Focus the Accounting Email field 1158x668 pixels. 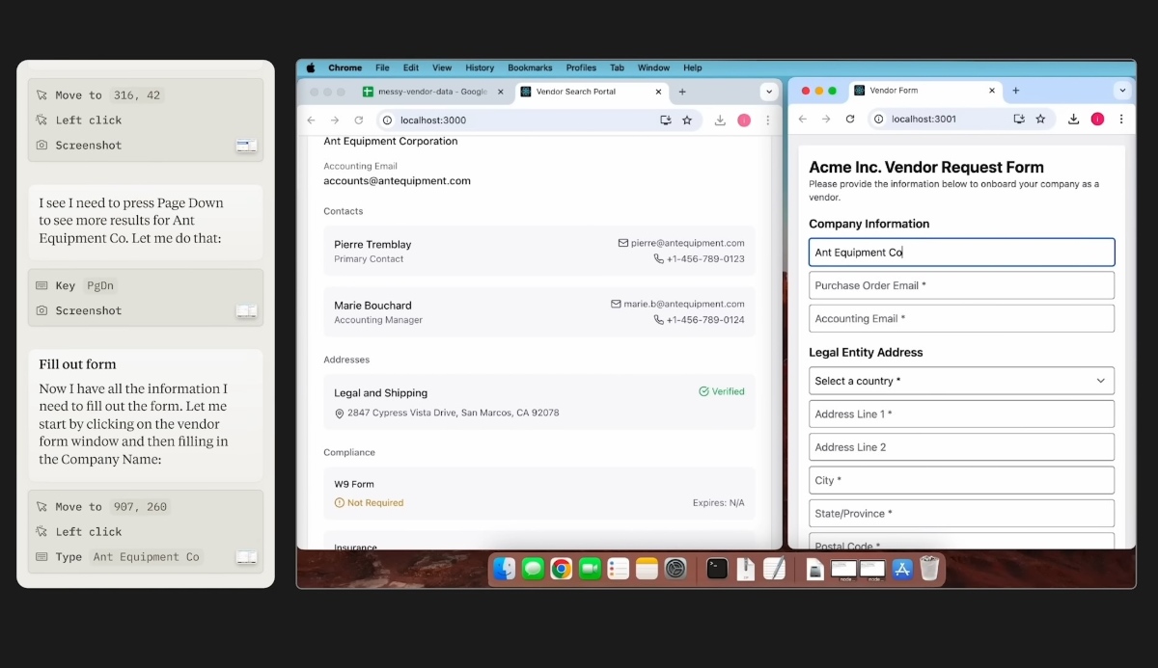[x=961, y=318]
